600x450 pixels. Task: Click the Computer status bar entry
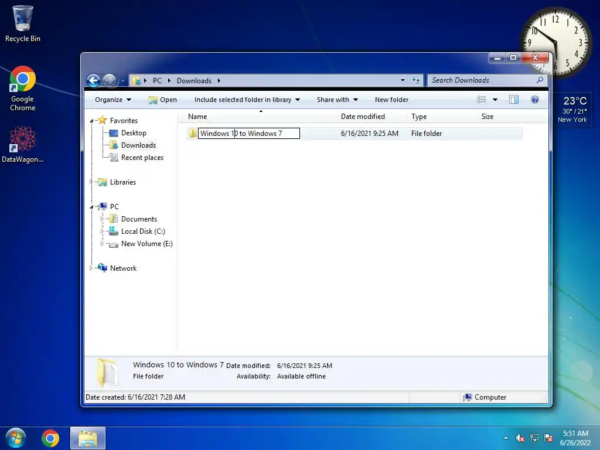pyautogui.click(x=485, y=397)
